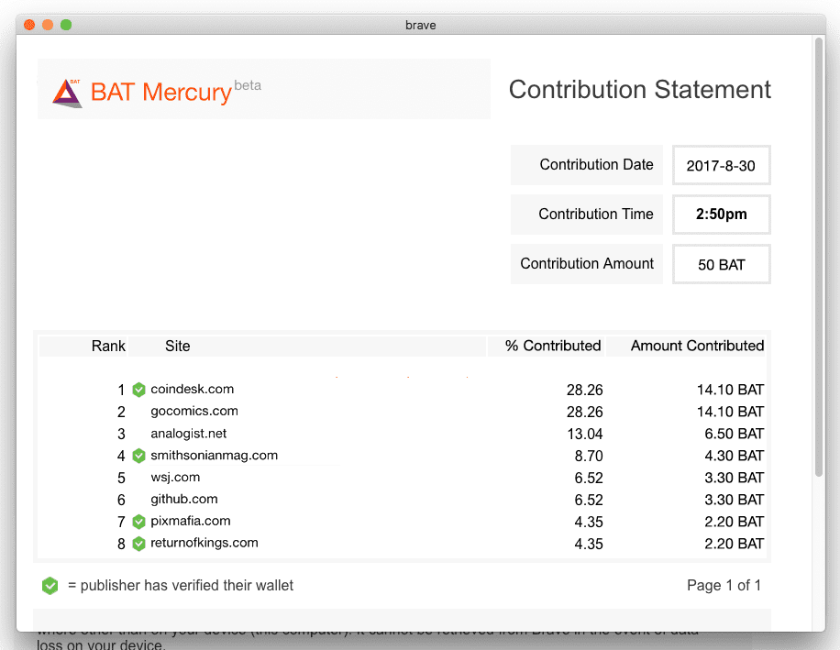Select the analogist.net site name
The height and width of the screenshot is (650, 840).
[x=189, y=433]
